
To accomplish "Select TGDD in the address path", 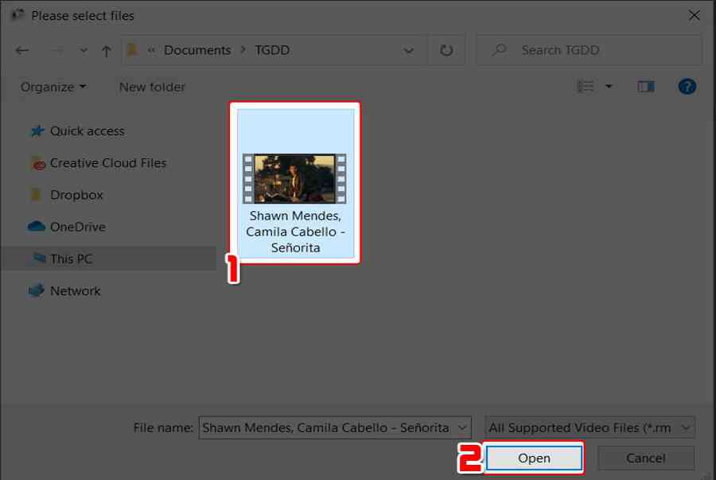I will coord(272,50).
